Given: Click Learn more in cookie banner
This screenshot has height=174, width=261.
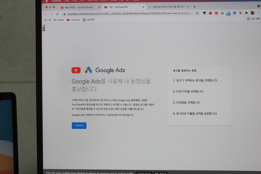Looking at the screenshot, I should [144, 173].
